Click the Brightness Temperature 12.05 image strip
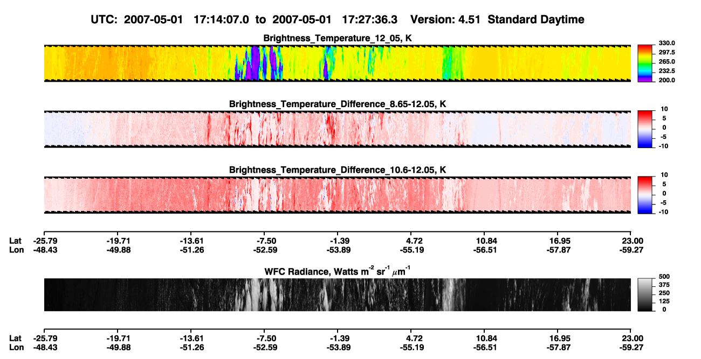This screenshot has width=701, height=359. click(337, 63)
